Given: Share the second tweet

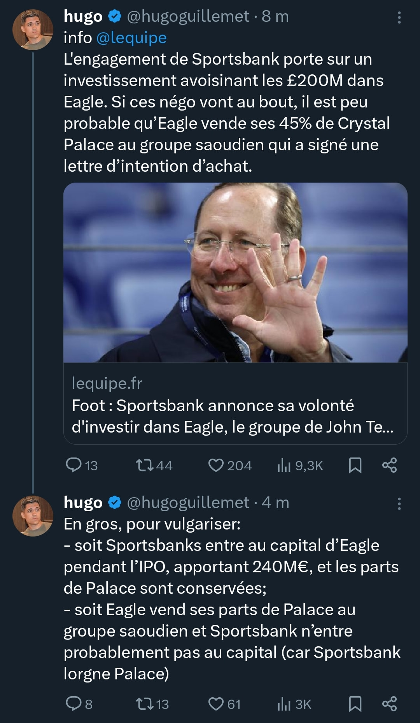Looking at the screenshot, I should tap(389, 704).
